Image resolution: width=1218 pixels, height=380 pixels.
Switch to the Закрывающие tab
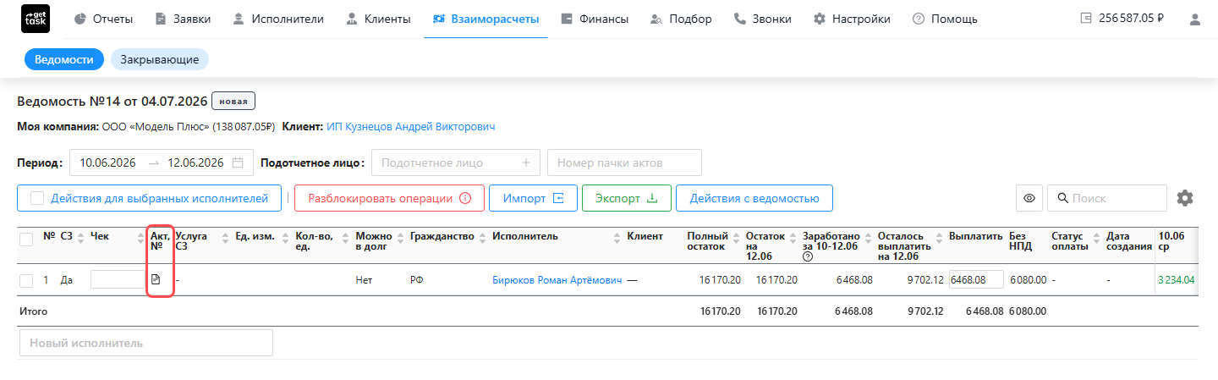pyautogui.click(x=160, y=59)
